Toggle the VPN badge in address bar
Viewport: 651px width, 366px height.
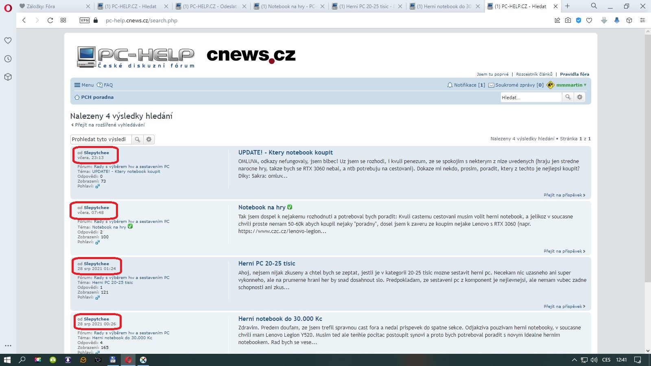(85, 20)
